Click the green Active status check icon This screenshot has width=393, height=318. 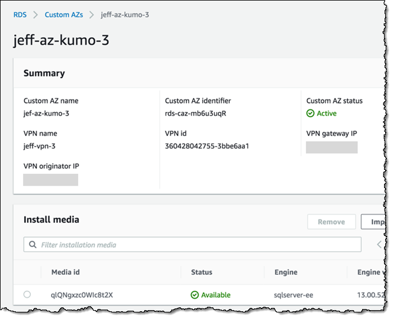(x=310, y=113)
